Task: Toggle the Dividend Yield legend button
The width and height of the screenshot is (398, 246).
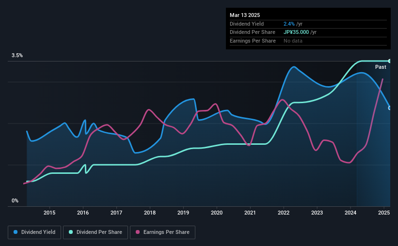Action: point(34,232)
